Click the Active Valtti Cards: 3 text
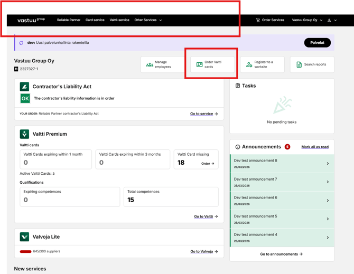The image size is (354, 274). pyautogui.click(x=37, y=174)
